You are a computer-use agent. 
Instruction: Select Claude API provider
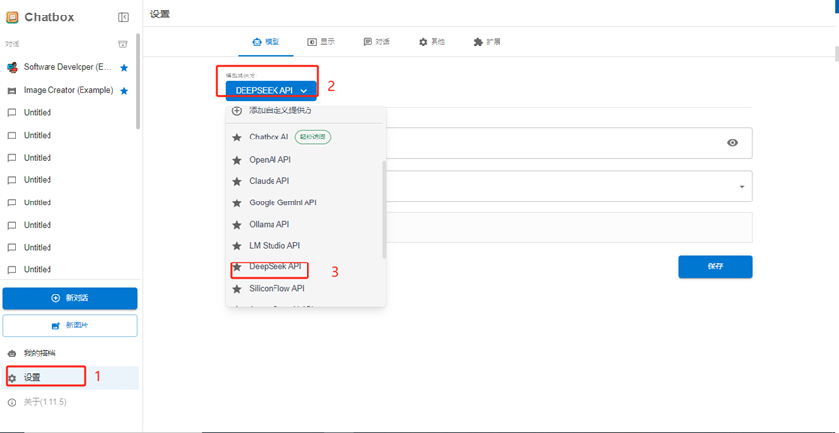tap(306, 181)
